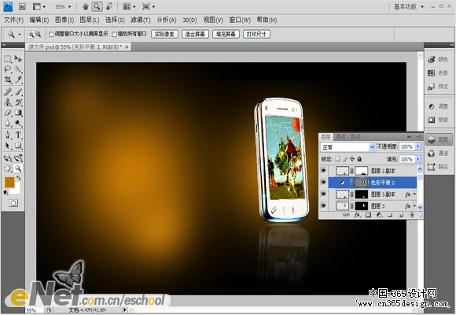Screen dimensions: 456x315
Task: Delete layer using the trash icon
Action: [412, 215]
